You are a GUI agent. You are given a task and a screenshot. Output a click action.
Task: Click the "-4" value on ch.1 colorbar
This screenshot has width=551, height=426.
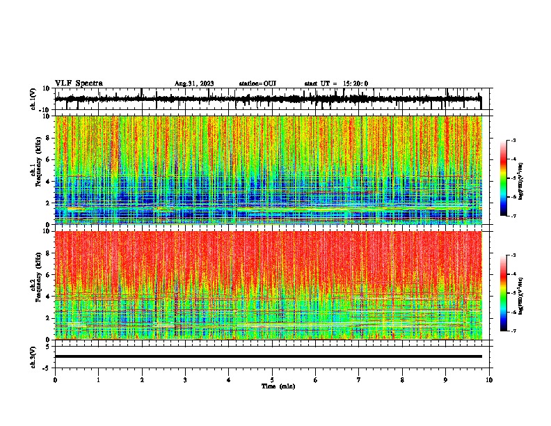[x=513, y=159]
